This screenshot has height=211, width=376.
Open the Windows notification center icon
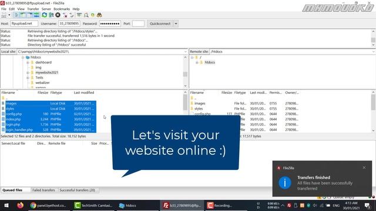point(367,206)
